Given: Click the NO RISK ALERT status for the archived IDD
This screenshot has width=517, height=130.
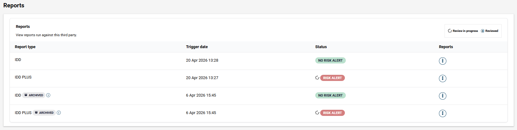Looking at the screenshot, I should point(330,95).
